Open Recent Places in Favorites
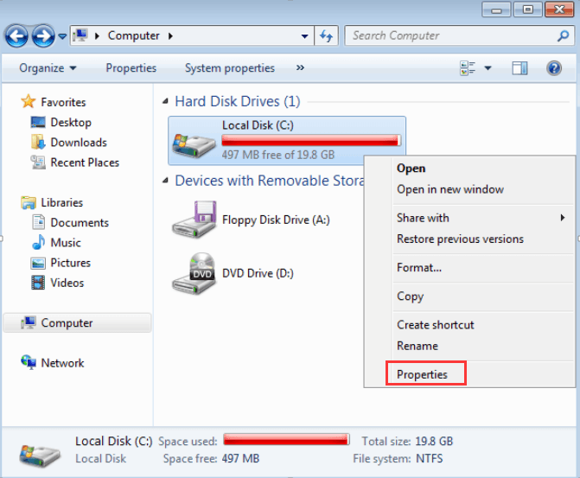 (x=85, y=163)
